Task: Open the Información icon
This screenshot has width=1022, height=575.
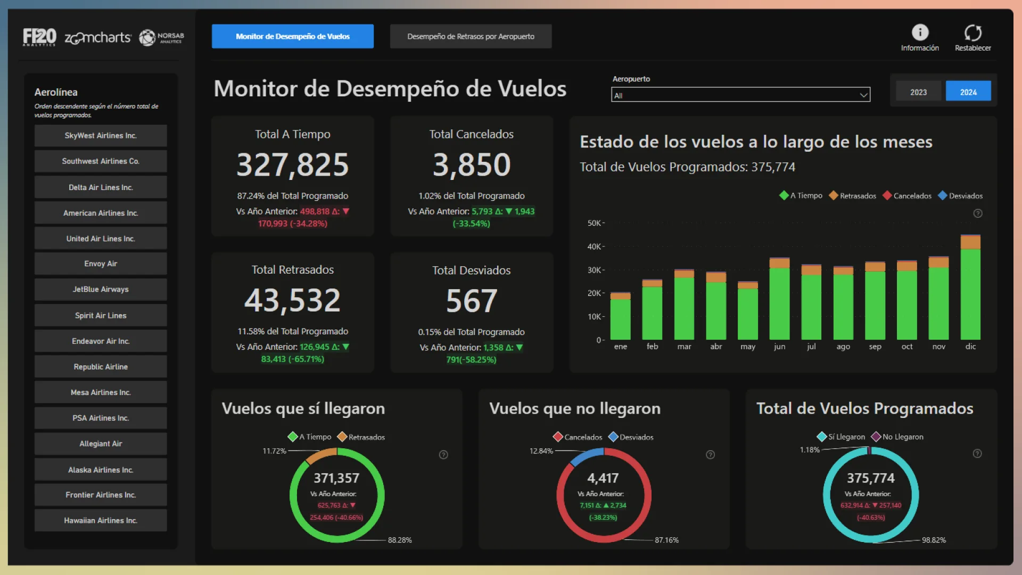Action: tap(920, 32)
